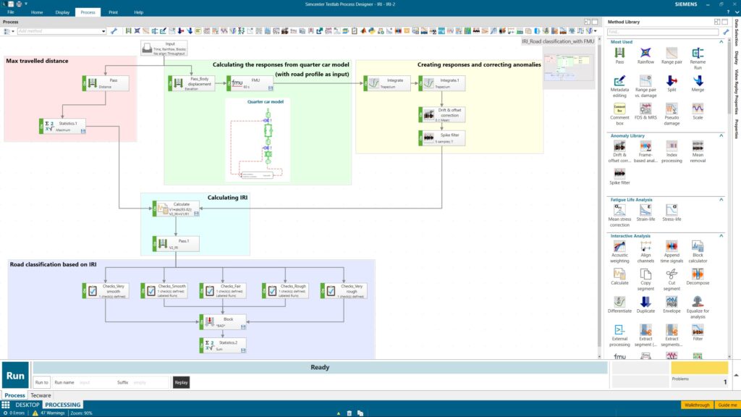The height and width of the screenshot is (417, 741).
Task: Select the Mean stress correction icon
Action: 619,210
